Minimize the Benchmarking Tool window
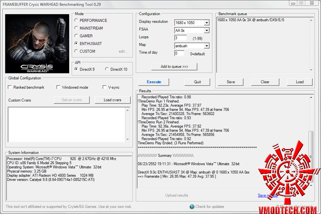 [293, 3]
